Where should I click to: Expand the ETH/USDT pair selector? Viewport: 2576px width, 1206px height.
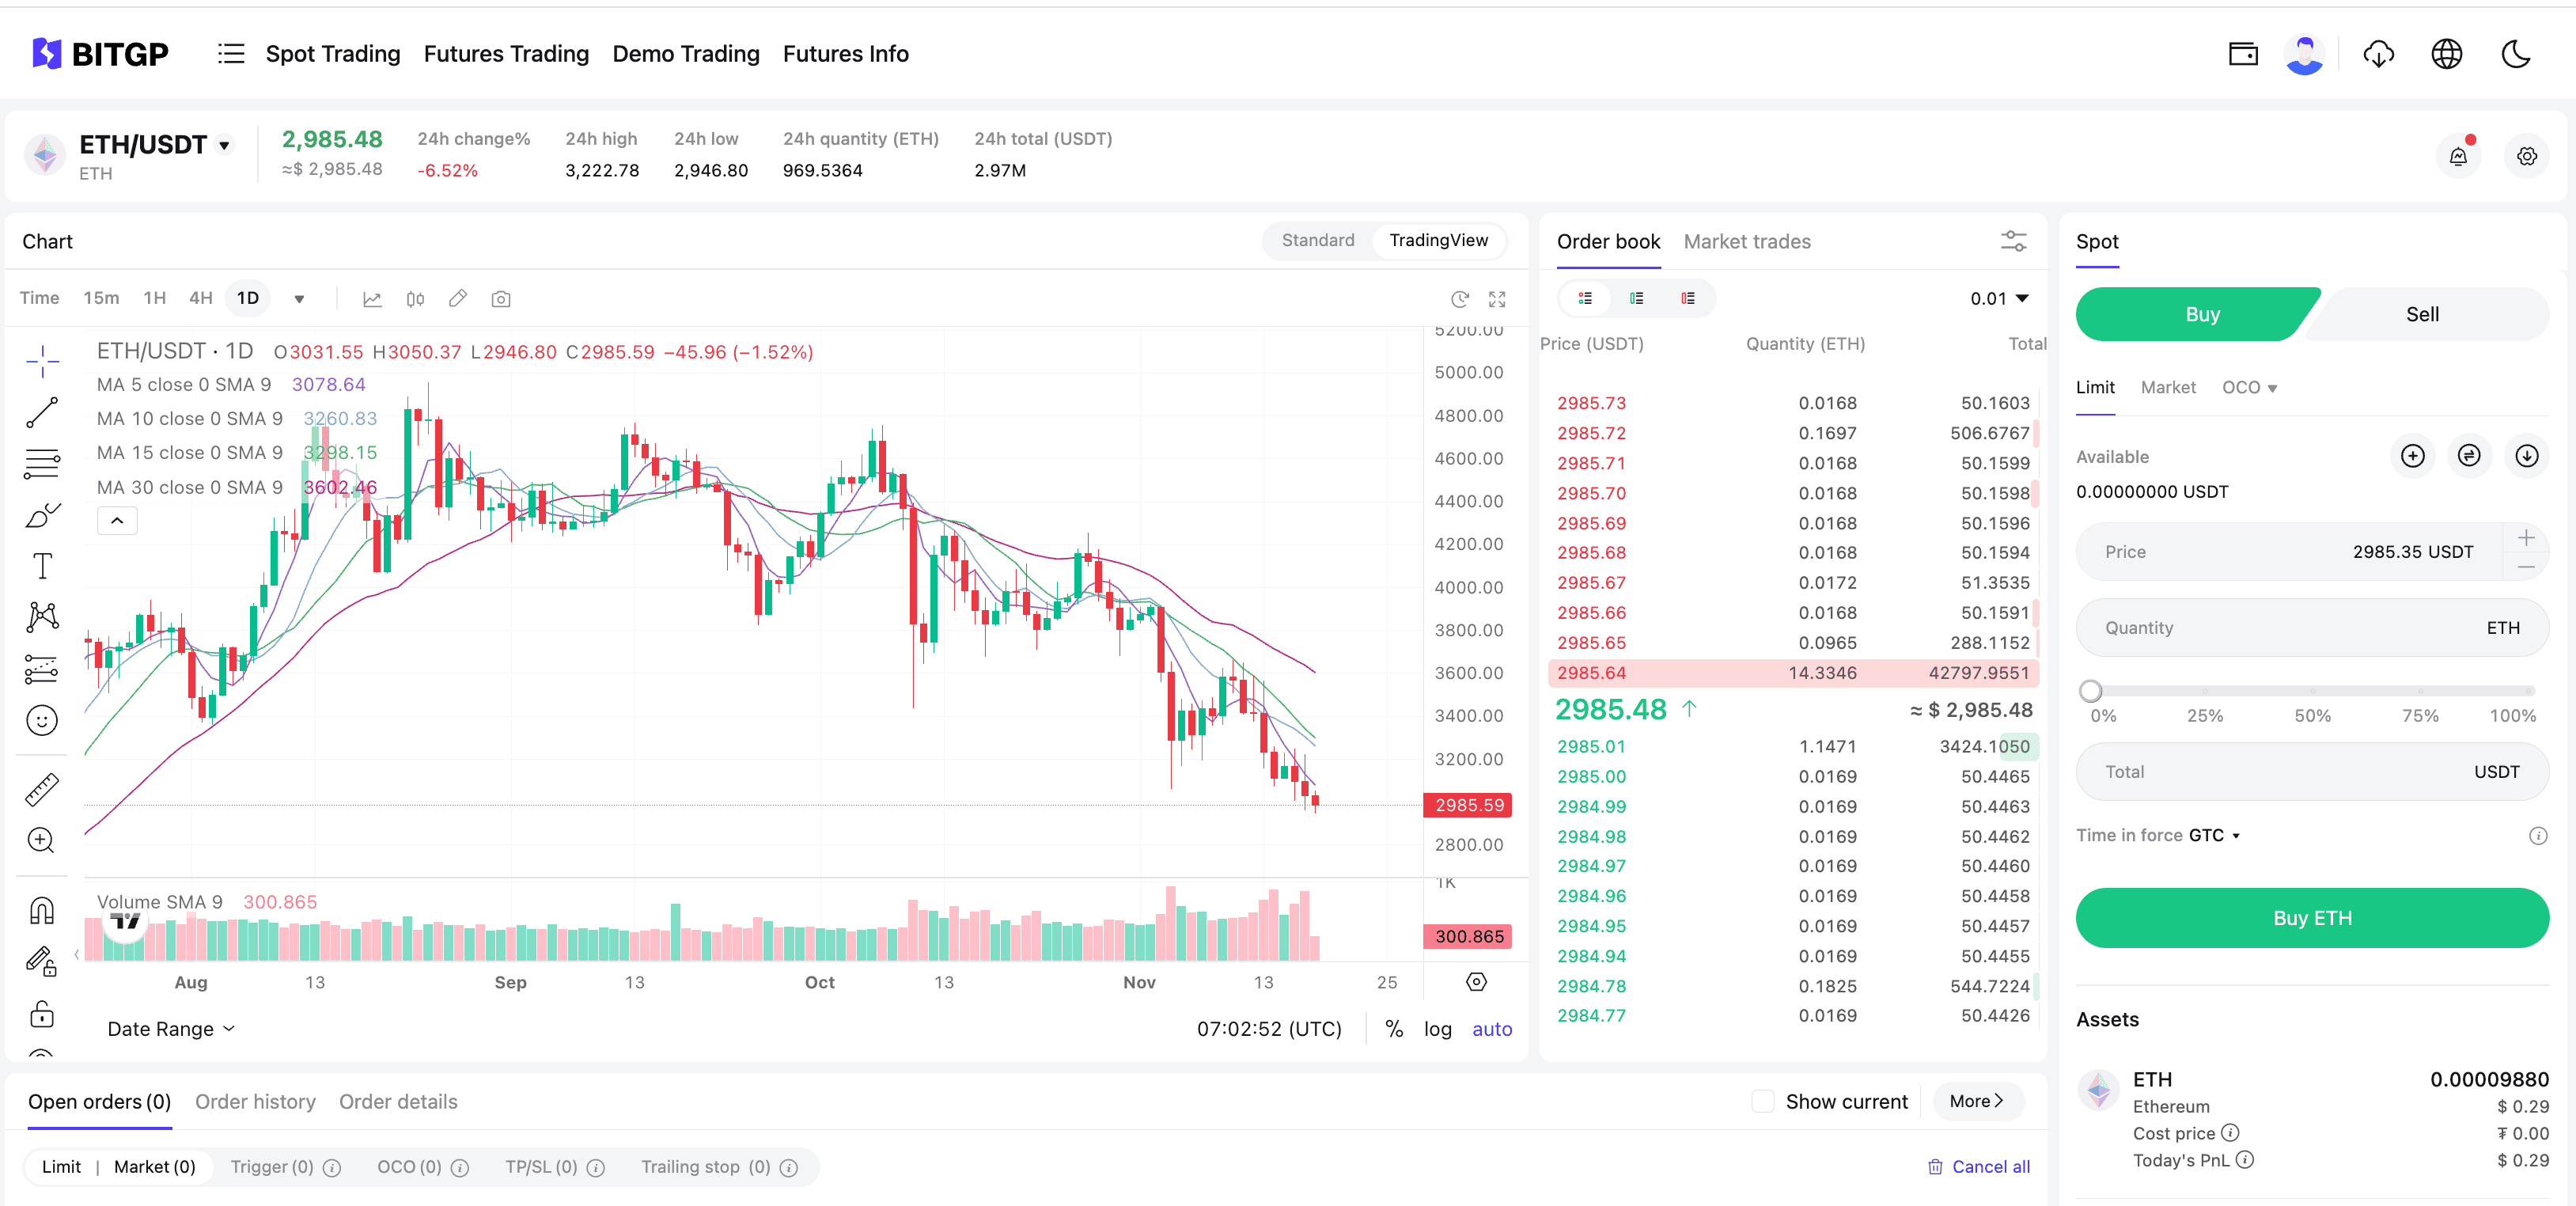tap(224, 143)
